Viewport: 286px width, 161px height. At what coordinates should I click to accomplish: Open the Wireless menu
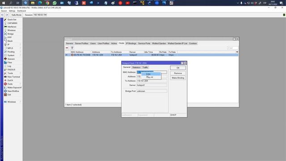click(11, 30)
